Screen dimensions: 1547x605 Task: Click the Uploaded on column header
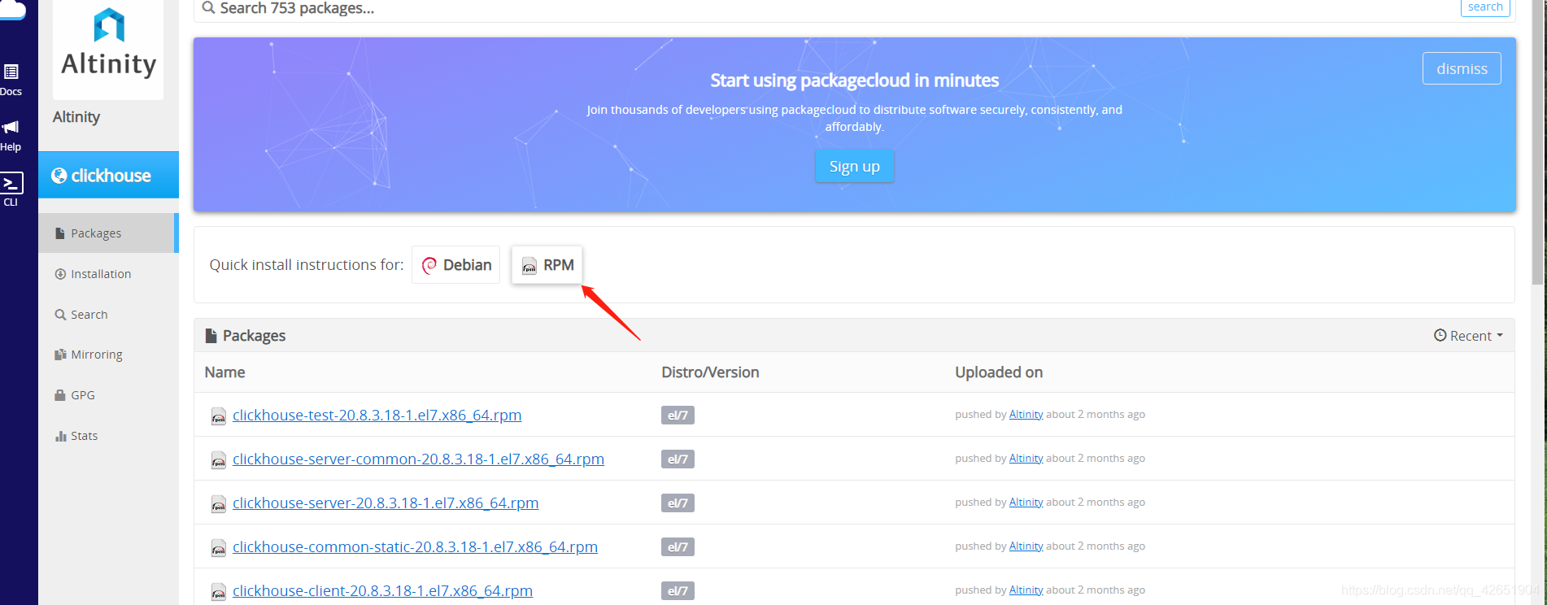[999, 372]
